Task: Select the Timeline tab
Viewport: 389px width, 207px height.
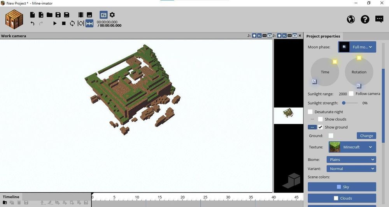Action: click(x=11, y=197)
